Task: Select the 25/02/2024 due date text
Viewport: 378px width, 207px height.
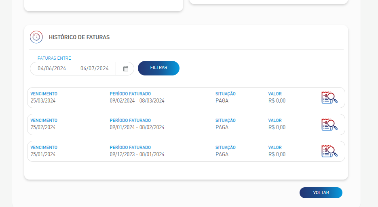Action: [43, 128]
